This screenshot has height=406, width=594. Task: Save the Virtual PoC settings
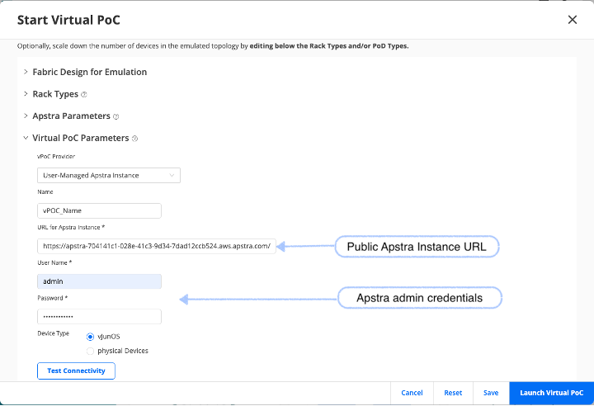click(491, 393)
